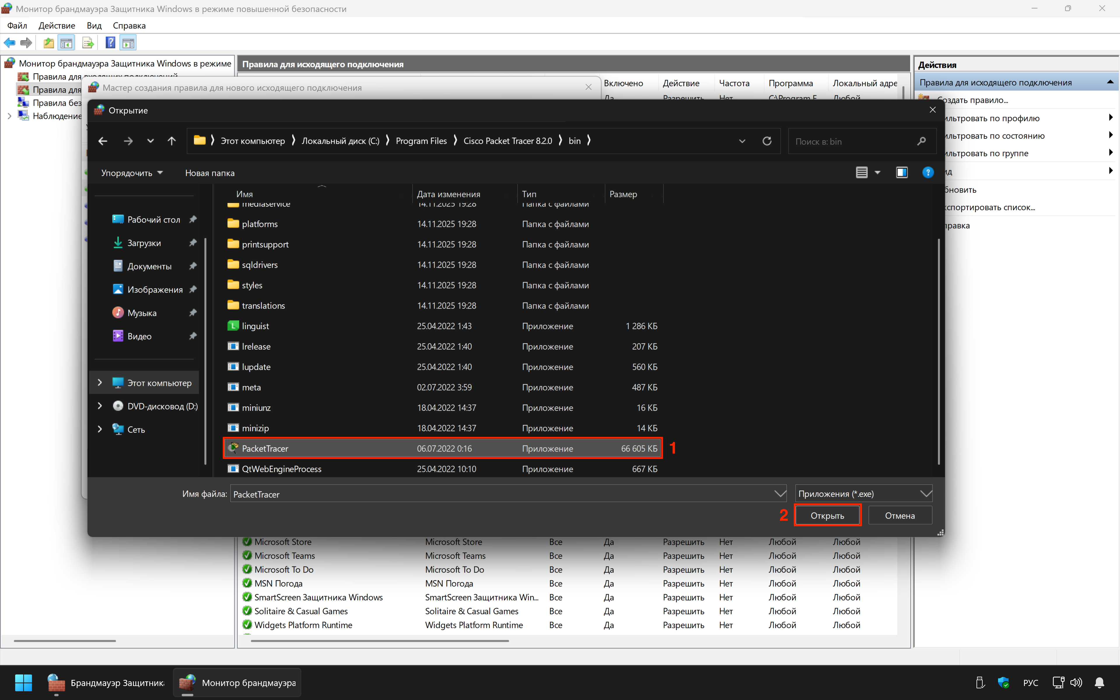Open the change-view dropdown arrow

coord(878,173)
